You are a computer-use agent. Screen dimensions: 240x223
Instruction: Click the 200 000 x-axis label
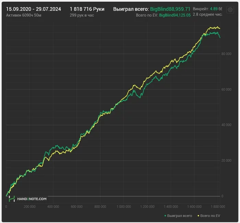point(29,207)
